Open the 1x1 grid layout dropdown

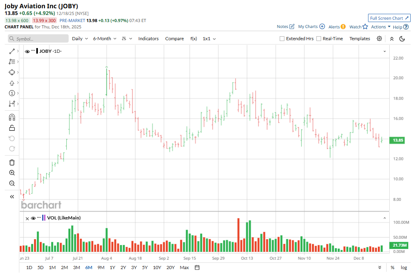[209, 39]
